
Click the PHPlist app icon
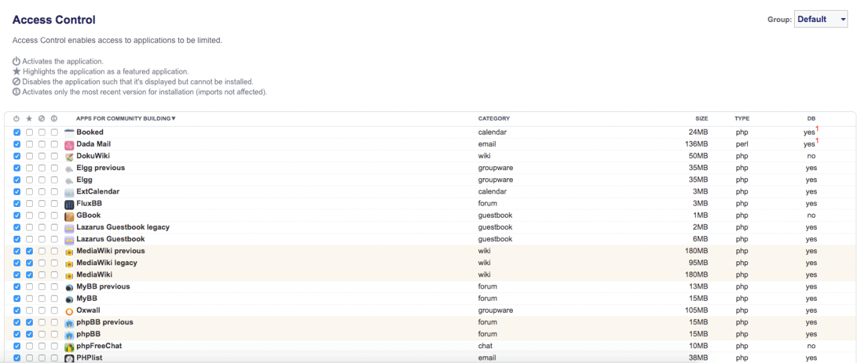pos(69,358)
